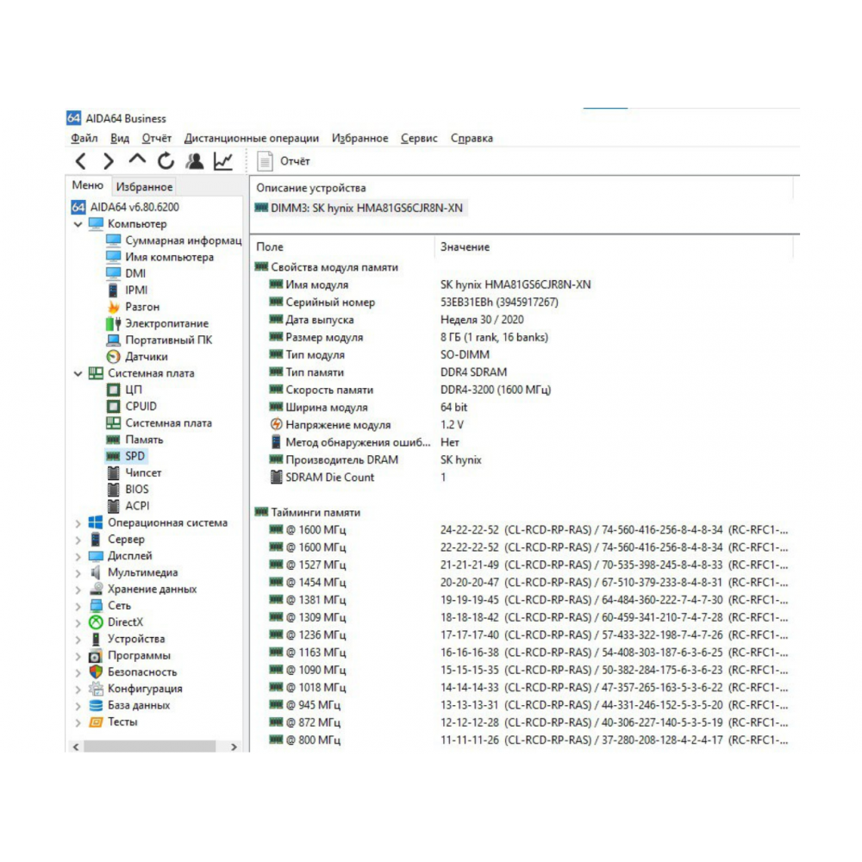This screenshot has height=862, width=862.
Task: Collapse the Системная плата parent node arrow
Action: click(x=78, y=374)
